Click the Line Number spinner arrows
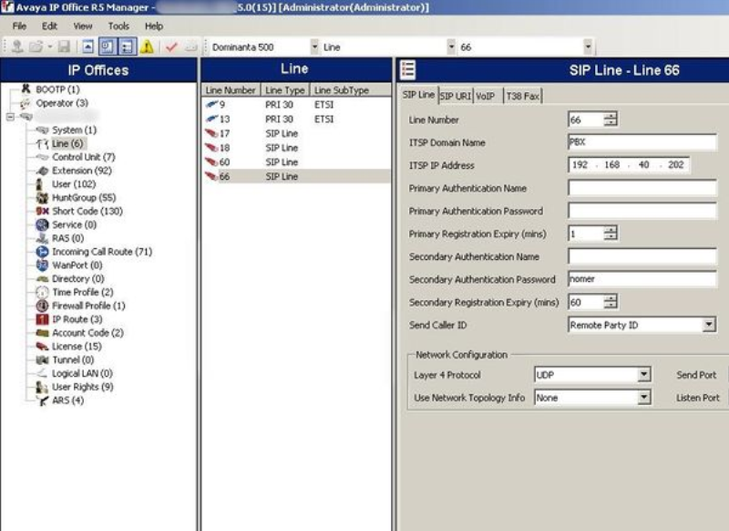This screenshot has height=531, width=729. click(611, 120)
